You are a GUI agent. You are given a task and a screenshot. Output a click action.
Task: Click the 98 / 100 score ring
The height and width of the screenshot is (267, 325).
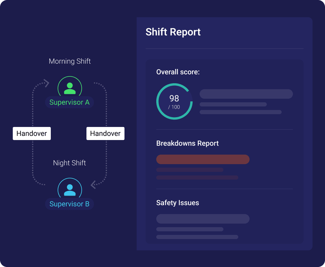(x=174, y=102)
